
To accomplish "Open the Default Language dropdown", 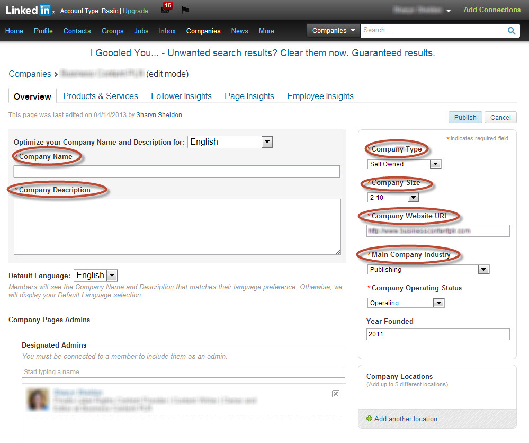I will (96, 276).
